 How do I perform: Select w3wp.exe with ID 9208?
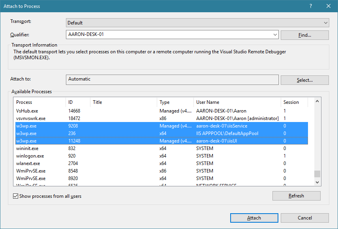click(161, 126)
